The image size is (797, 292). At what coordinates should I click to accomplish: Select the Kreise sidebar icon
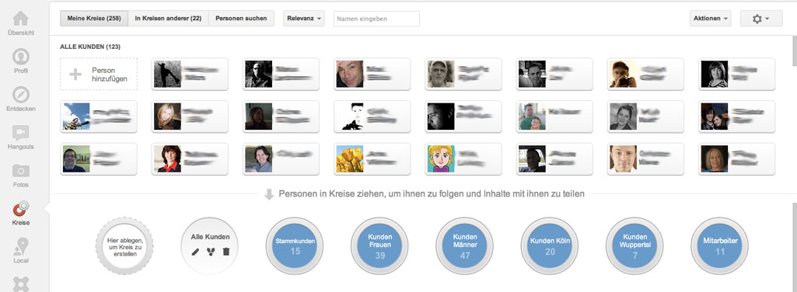[21, 209]
